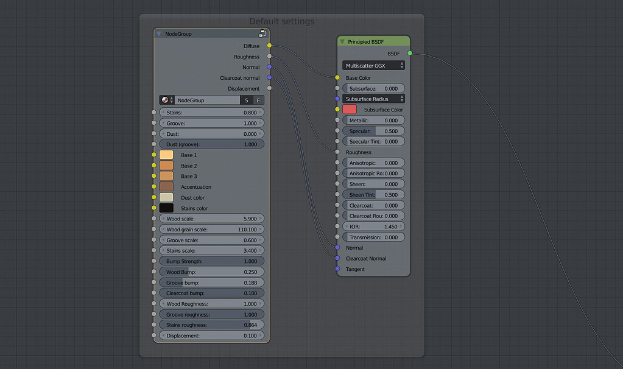The width and height of the screenshot is (623, 369).
Task: Click the Groove bump slider 0.188
Action: pos(212,283)
